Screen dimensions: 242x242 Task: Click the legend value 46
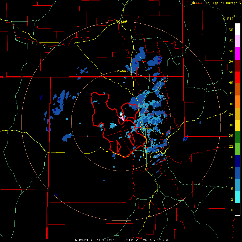coord(231,83)
